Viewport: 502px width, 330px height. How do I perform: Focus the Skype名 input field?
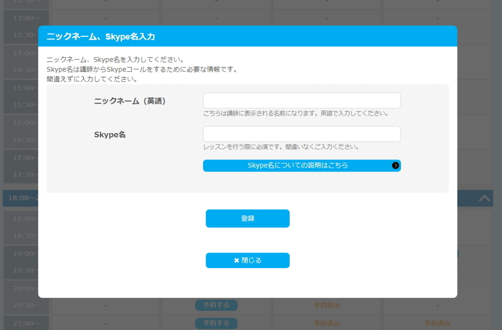point(301,134)
